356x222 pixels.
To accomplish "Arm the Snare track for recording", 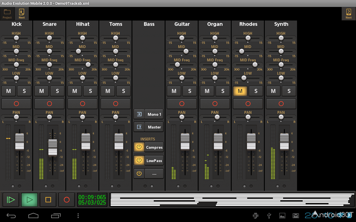I will click(50, 104).
